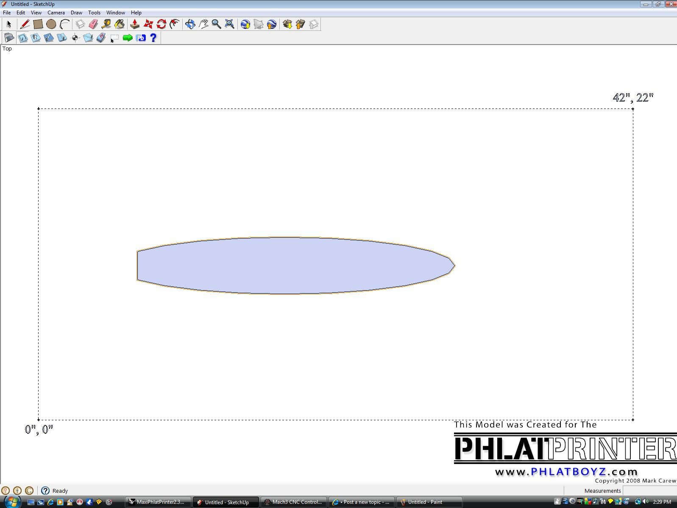This screenshot has height=508, width=677.
Task: Activate the Tape Measure tool
Action: pyautogui.click(x=106, y=25)
